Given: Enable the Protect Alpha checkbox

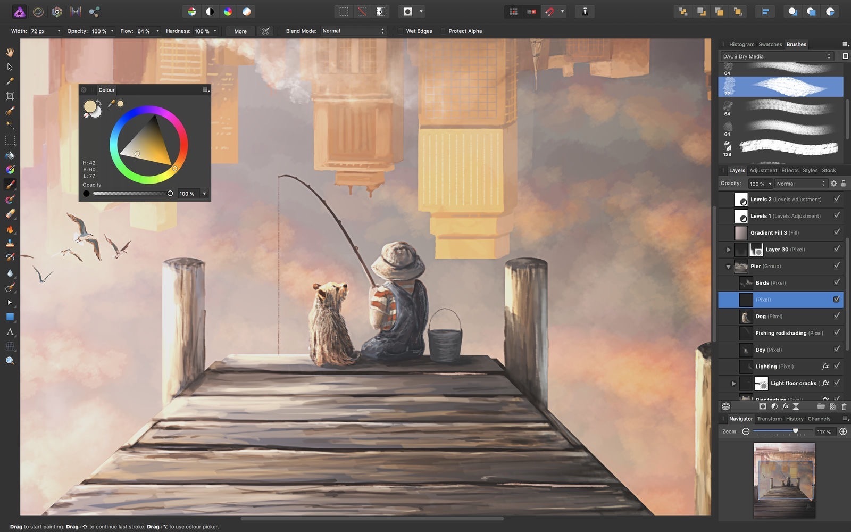Looking at the screenshot, I should (x=443, y=31).
